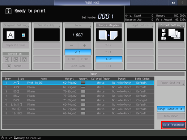Tap the Output Setting preview icon

[171, 35]
